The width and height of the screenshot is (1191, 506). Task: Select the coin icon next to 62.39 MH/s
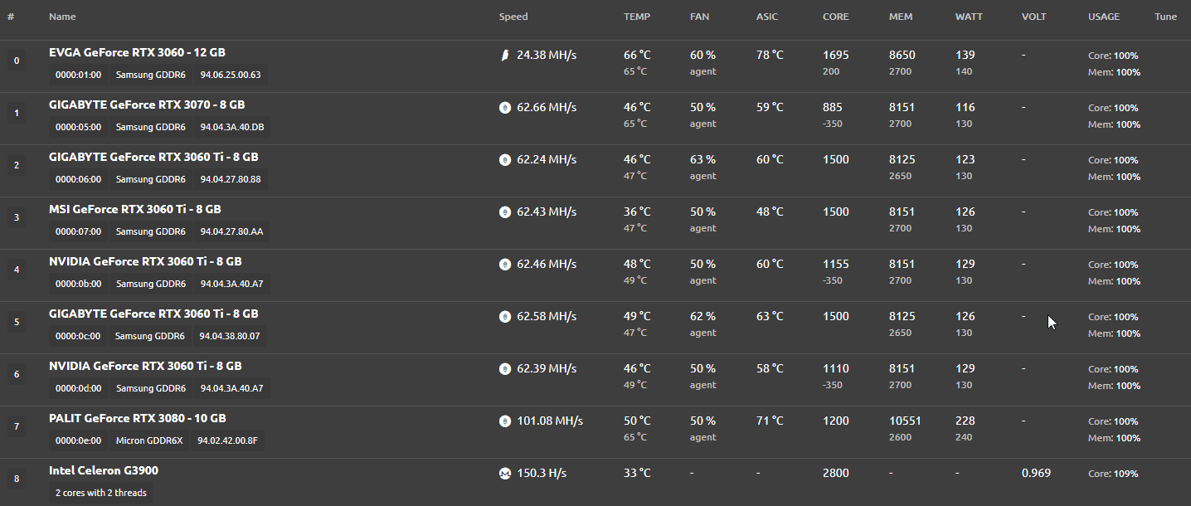point(504,369)
